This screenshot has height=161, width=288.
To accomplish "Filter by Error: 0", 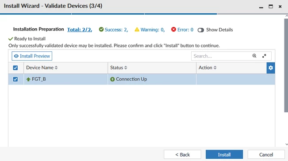I will coord(185,30).
